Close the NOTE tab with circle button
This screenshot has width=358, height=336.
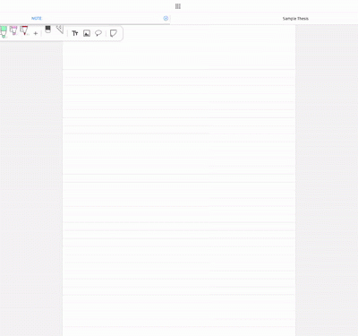[x=166, y=18]
